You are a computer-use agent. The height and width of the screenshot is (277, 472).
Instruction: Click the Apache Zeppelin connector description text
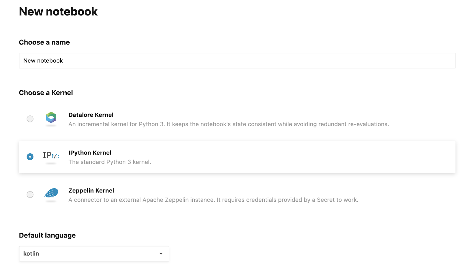pos(213,200)
